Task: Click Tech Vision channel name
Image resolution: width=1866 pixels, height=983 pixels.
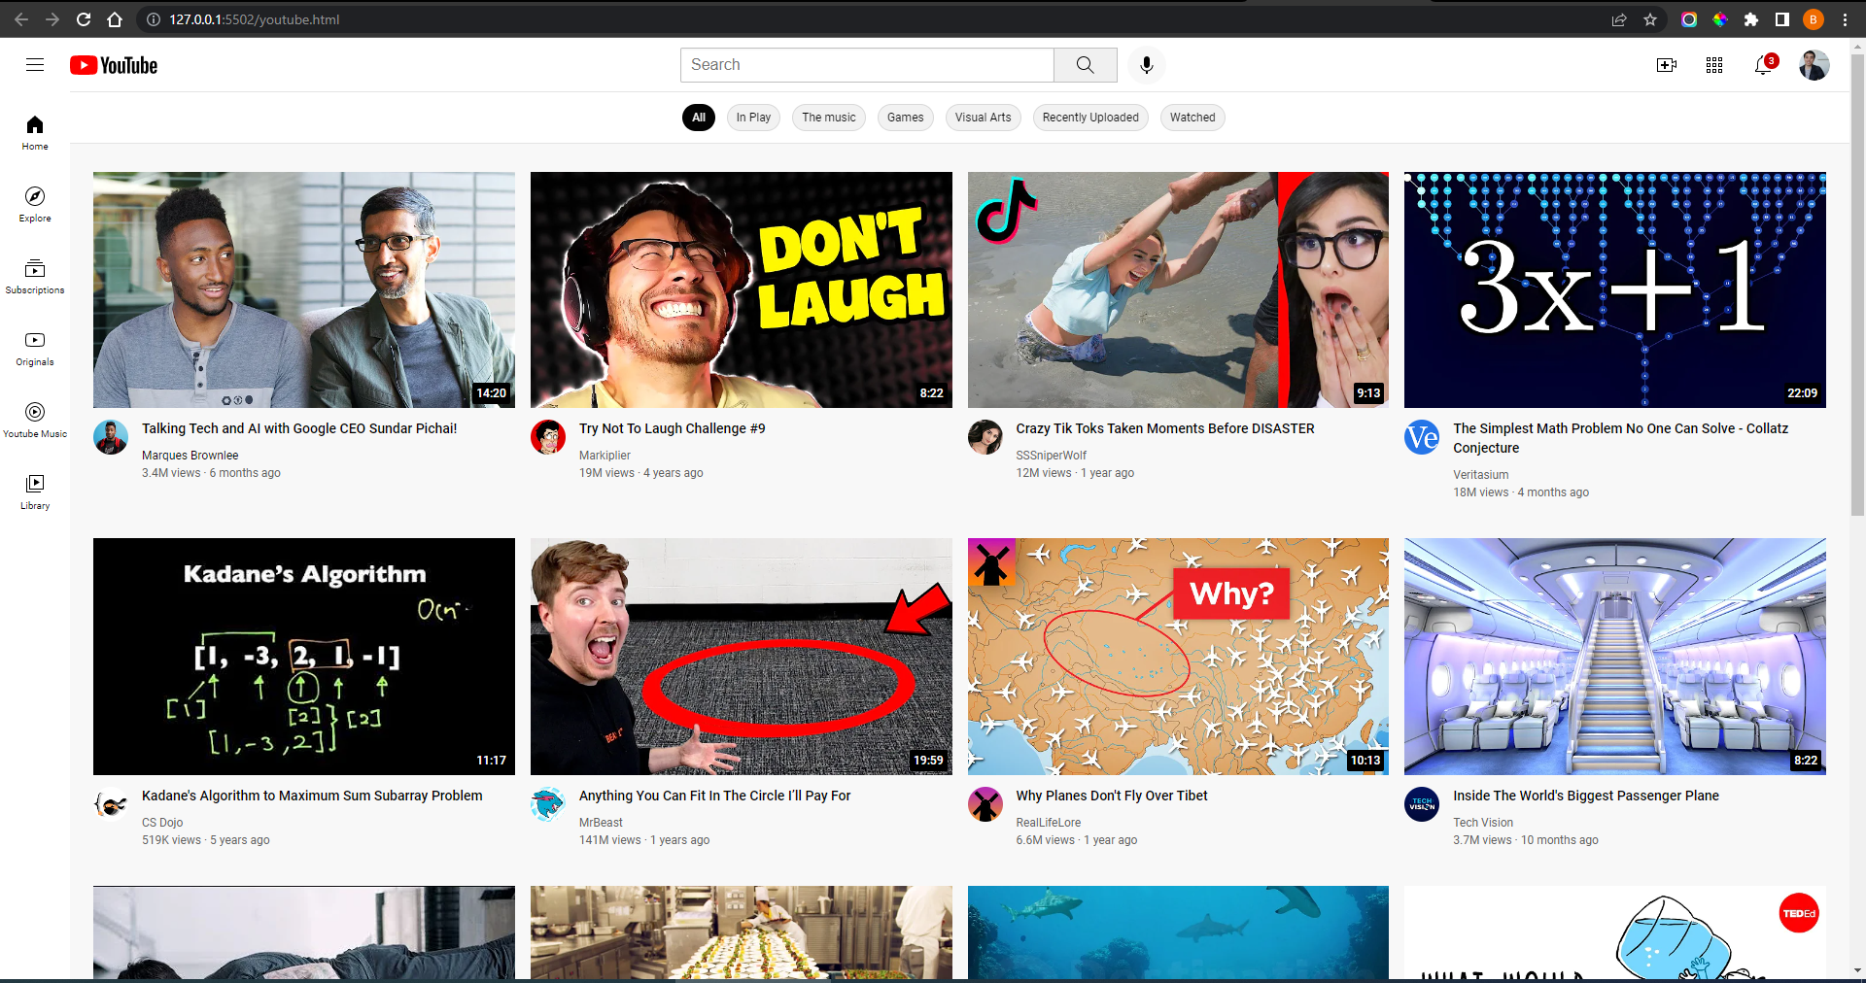Action: 1483,823
